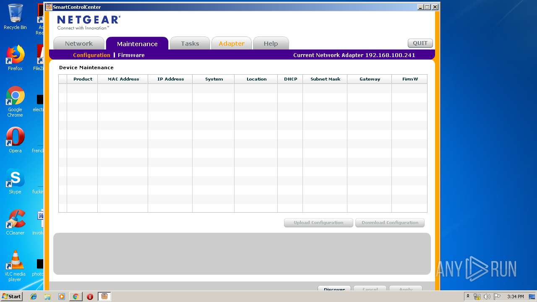537x302 pixels.
Task: Switch to the Tasks tab
Action: tap(190, 44)
